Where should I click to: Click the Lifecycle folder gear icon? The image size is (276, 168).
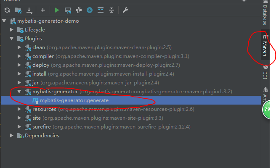point(20,30)
